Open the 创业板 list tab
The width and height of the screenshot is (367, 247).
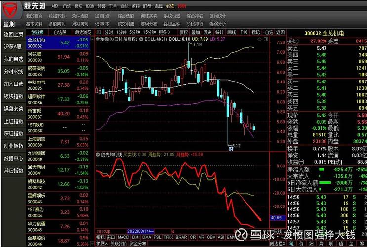(x=38, y=32)
